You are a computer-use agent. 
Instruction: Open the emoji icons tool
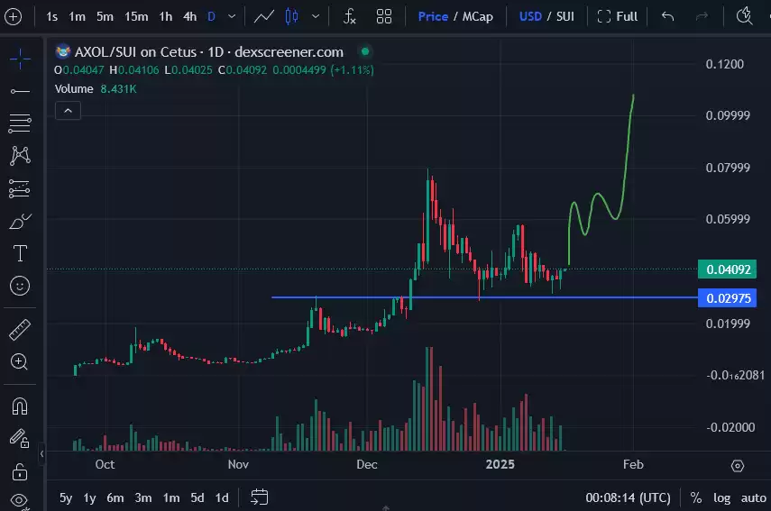click(20, 286)
